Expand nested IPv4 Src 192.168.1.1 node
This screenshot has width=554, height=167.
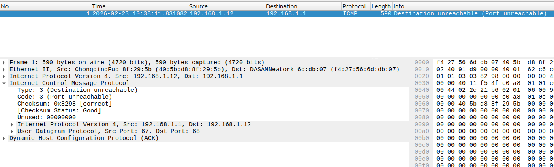point(12,125)
